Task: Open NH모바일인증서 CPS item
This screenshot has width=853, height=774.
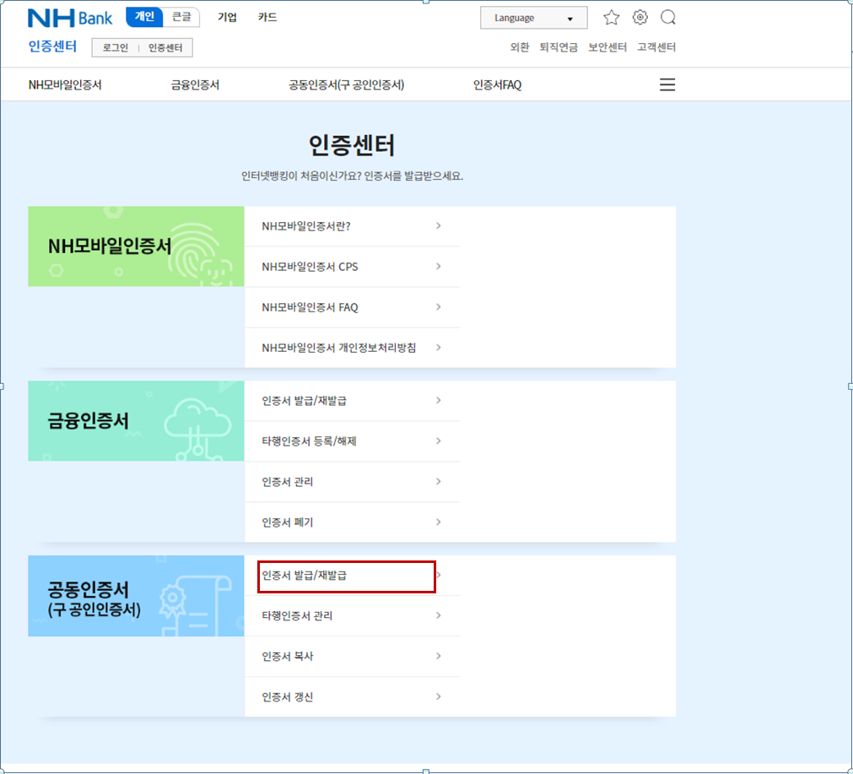Action: 352,267
